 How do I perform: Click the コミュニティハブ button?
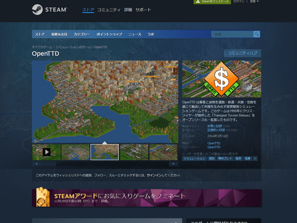coord(242,53)
